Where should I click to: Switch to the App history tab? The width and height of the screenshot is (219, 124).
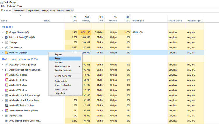(x=33, y=11)
